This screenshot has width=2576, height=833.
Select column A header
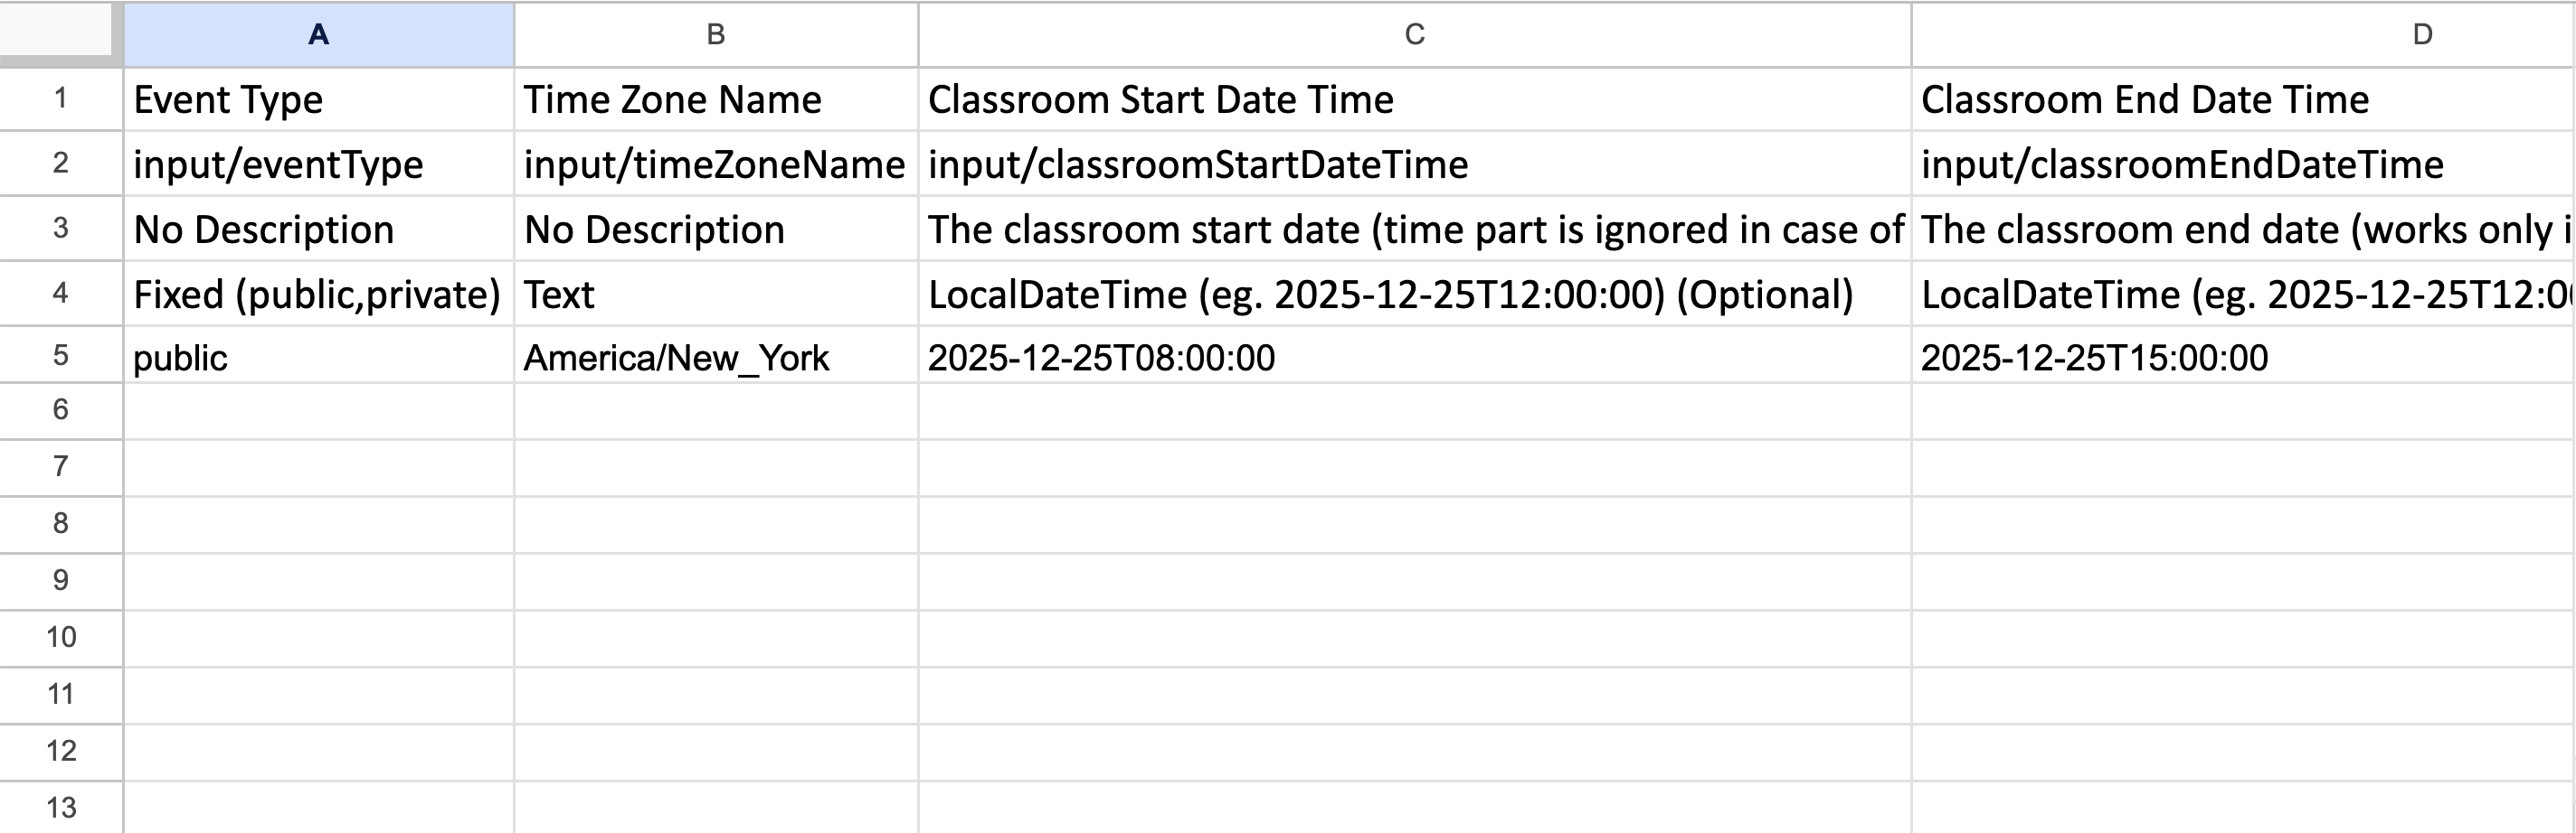318,35
